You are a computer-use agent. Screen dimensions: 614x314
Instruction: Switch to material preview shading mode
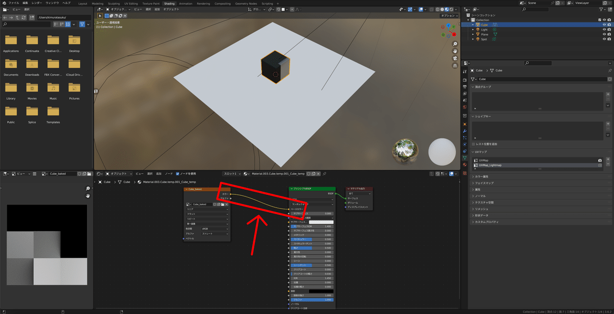(446, 9)
